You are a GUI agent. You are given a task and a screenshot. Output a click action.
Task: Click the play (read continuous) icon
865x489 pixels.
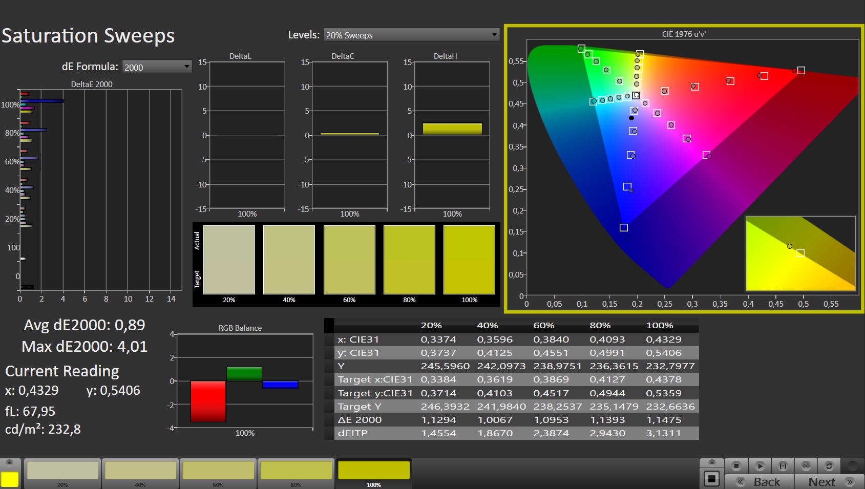(x=760, y=465)
